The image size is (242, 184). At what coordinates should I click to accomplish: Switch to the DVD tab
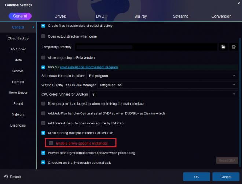(x=100, y=16)
